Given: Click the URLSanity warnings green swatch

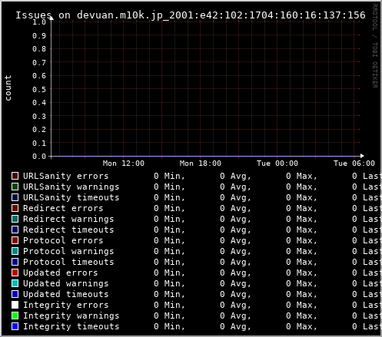Looking at the screenshot, I should [15, 187].
